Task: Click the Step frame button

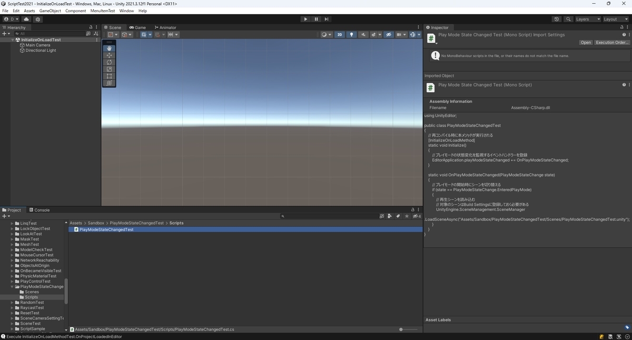Action: point(327,19)
